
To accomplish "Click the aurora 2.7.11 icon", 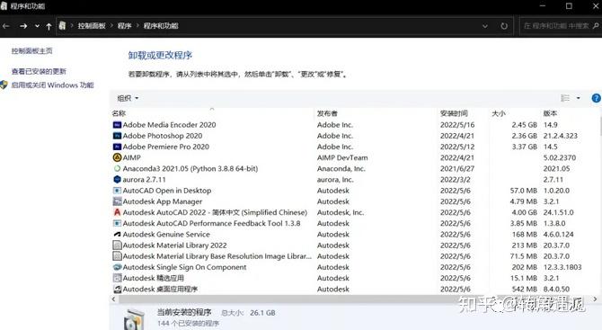I will pyautogui.click(x=117, y=180).
